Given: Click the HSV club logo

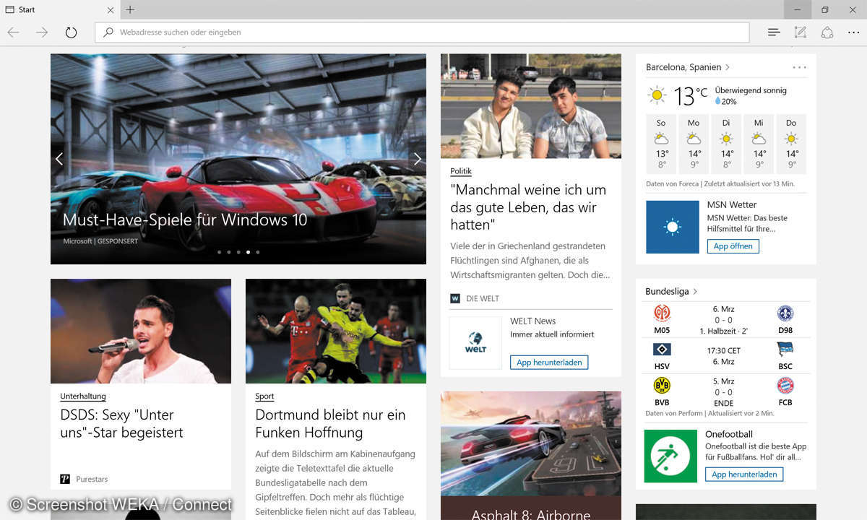Looking at the screenshot, I should [662, 350].
